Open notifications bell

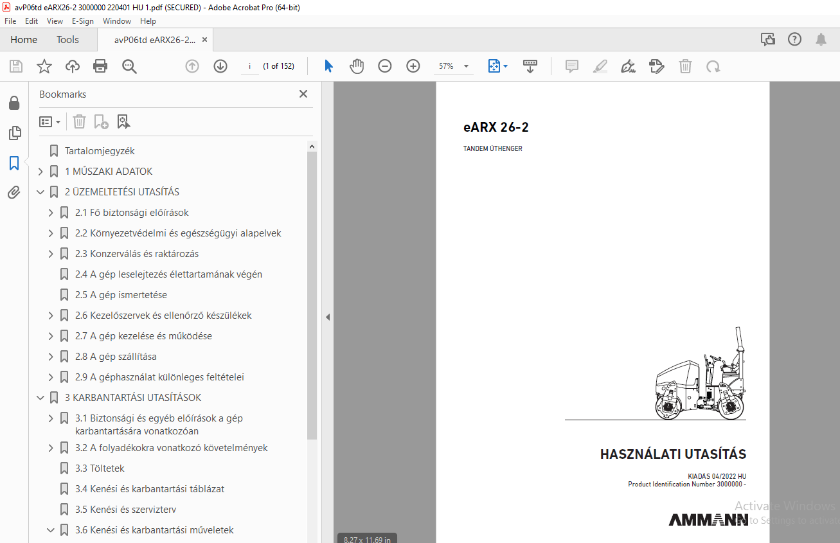821,40
